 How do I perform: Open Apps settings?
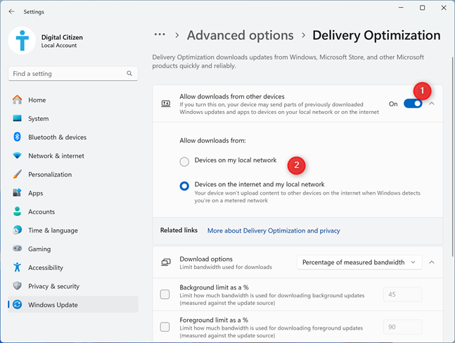tap(73, 193)
